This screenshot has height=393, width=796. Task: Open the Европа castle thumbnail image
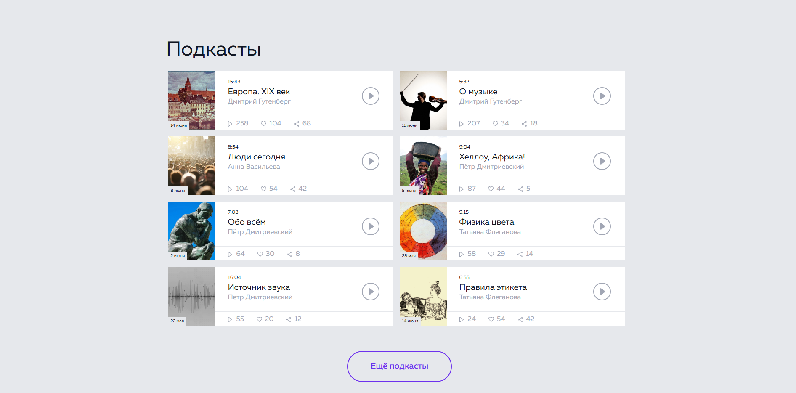tap(192, 100)
